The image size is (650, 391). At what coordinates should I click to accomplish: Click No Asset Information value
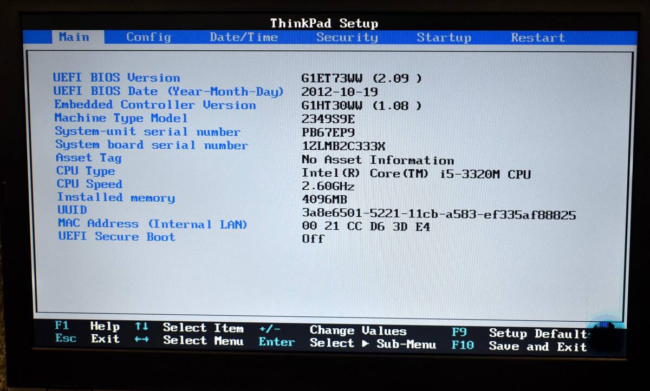tap(378, 160)
